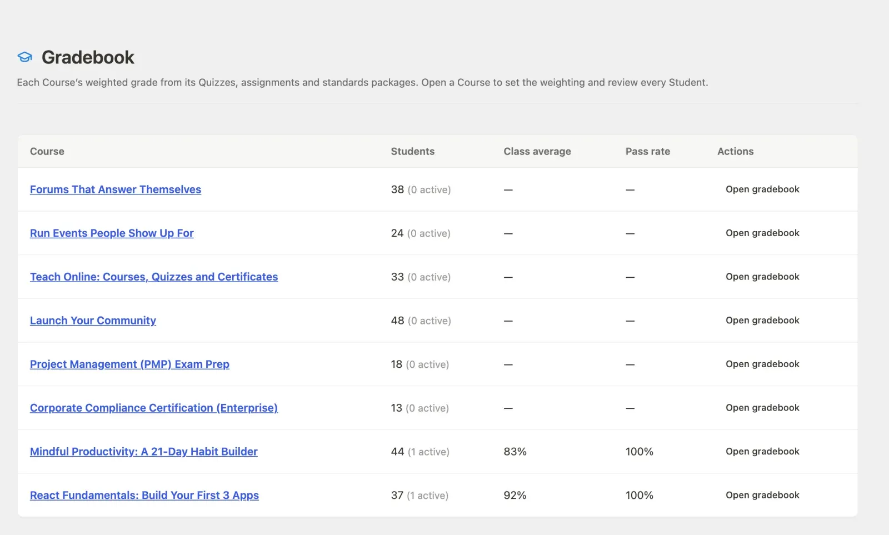Open Corporate Compliance Certification (Enterprise) link
Image resolution: width=889 pixels, height=535 pixels.
tap(154, 408)
